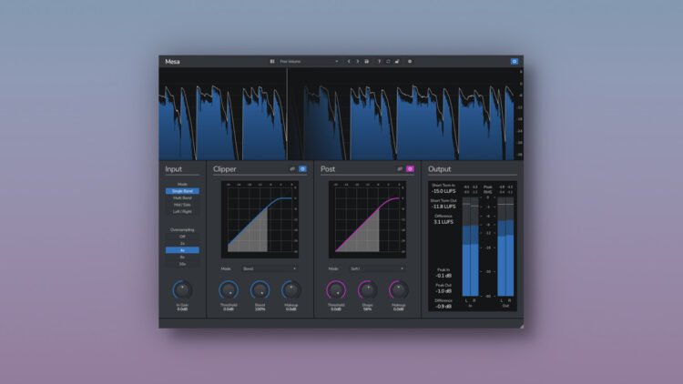
Task: Set oversampling to 8x
Action: tap(182, 258)
